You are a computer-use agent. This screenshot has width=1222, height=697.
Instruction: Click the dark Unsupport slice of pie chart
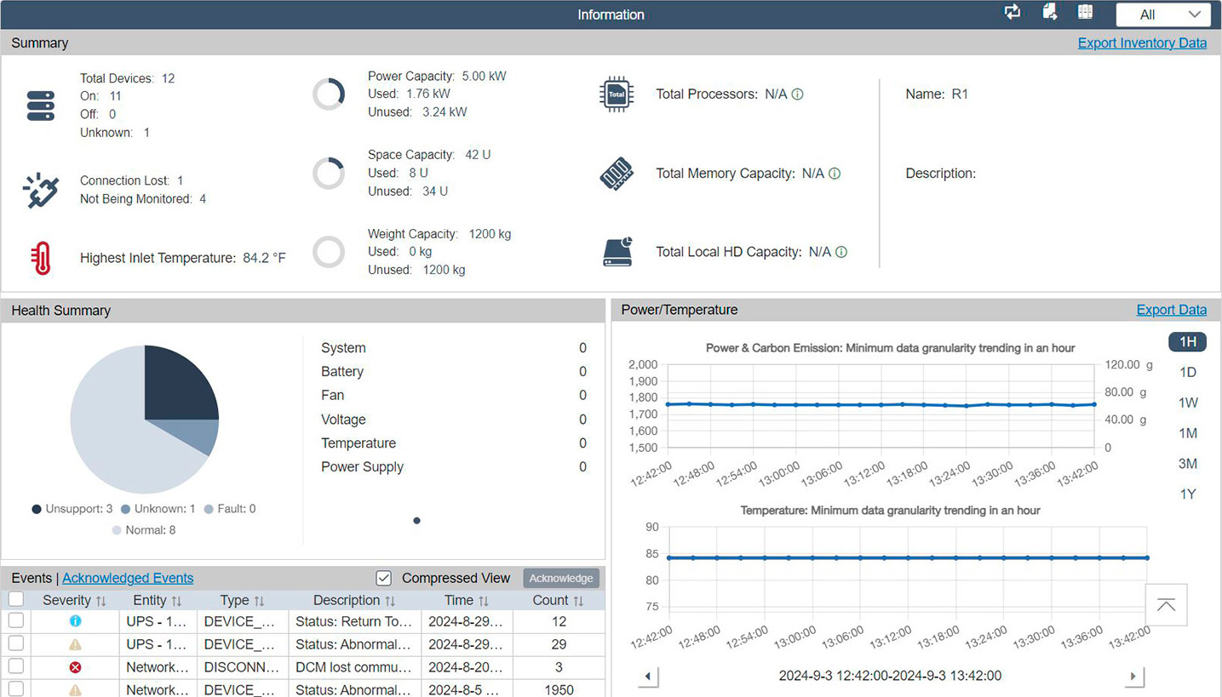click(x=180, y=383)
